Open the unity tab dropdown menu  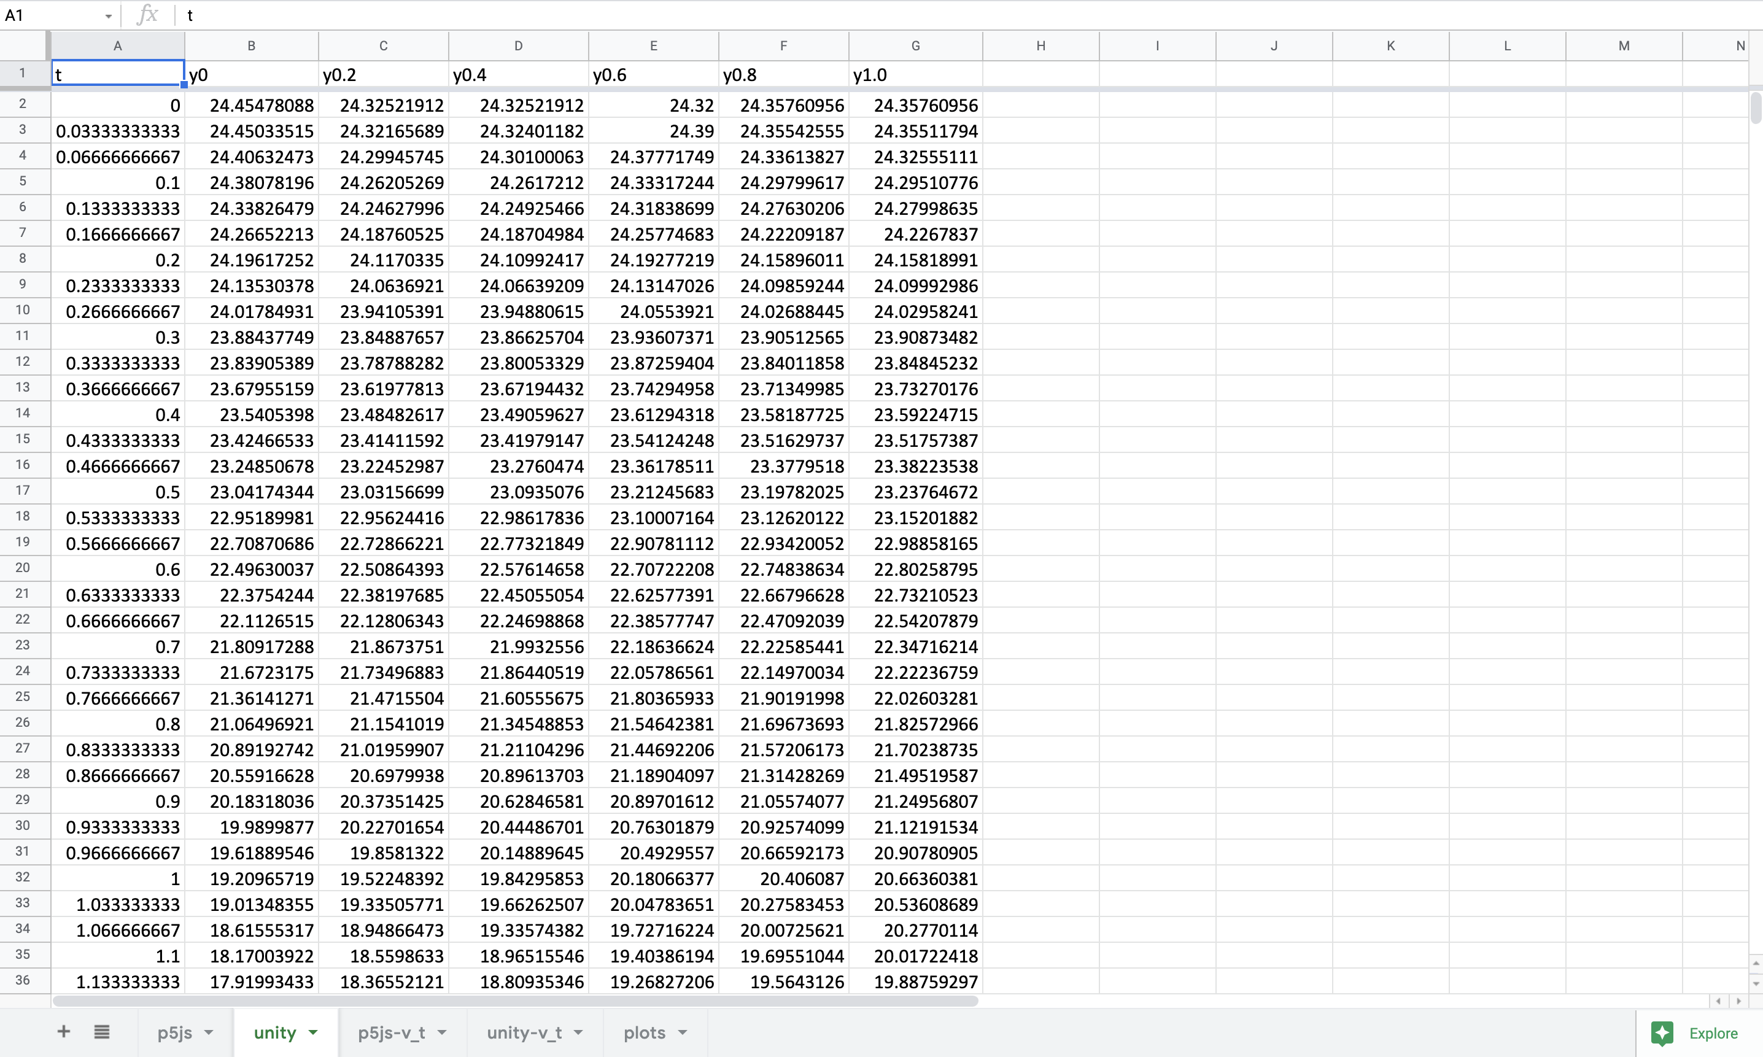tap(312, 1033)
